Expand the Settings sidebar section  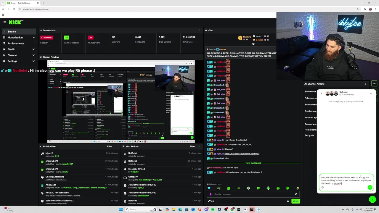coord(18,61)
